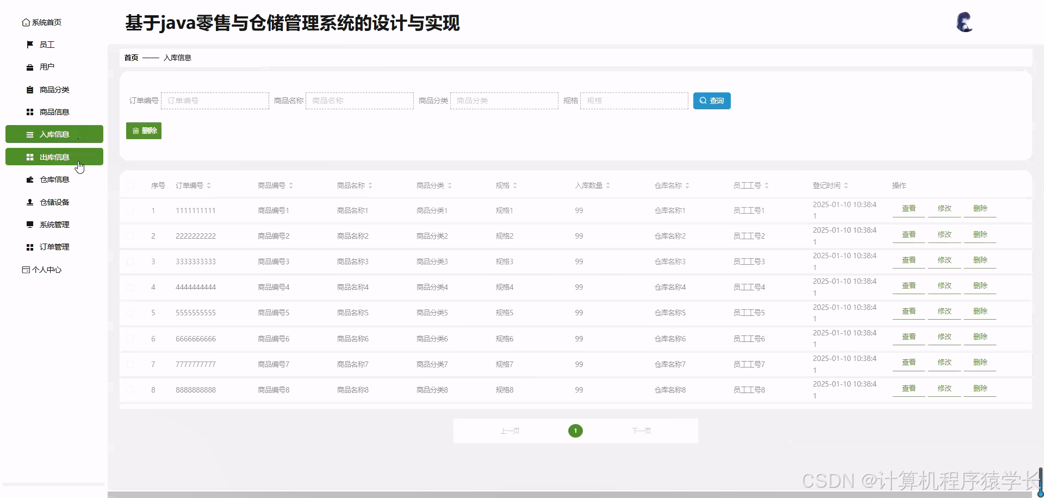Sort by 商品分类 column arrows
This screenshot has height=498, width=1044.
click(450, 185)
